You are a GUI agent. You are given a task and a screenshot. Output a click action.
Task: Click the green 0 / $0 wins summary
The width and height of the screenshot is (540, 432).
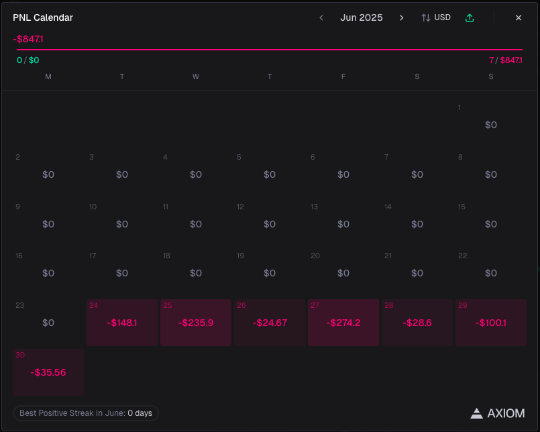pos(28,60)
